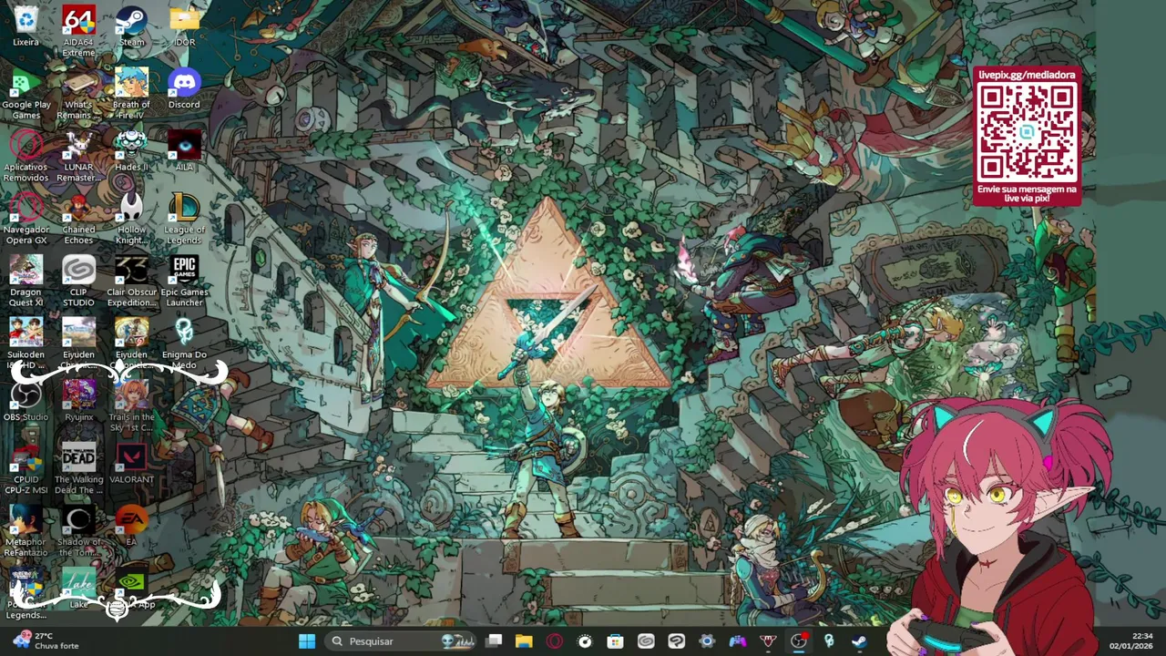The width and height of the screenshot is (1166, 656).
Task: Select the Chained Echoes shortcut
Action: (78, 220)
